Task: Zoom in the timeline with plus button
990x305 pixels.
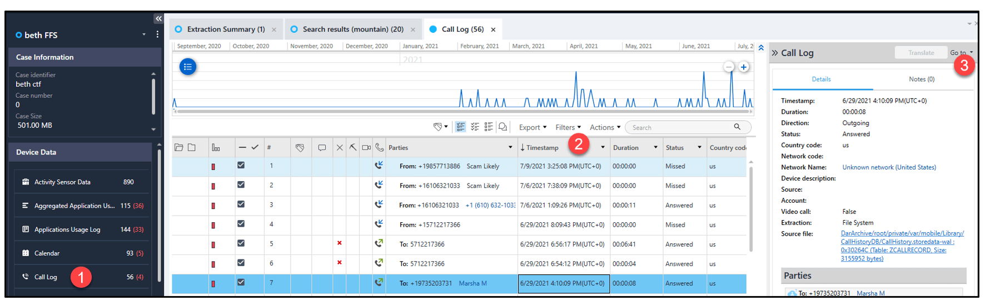Action: pyautogui.click(x=743, y=67)
